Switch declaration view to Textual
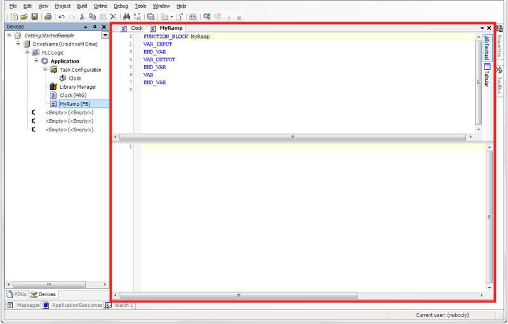Viewport: 508px width, 324px height. pos(487,48)
